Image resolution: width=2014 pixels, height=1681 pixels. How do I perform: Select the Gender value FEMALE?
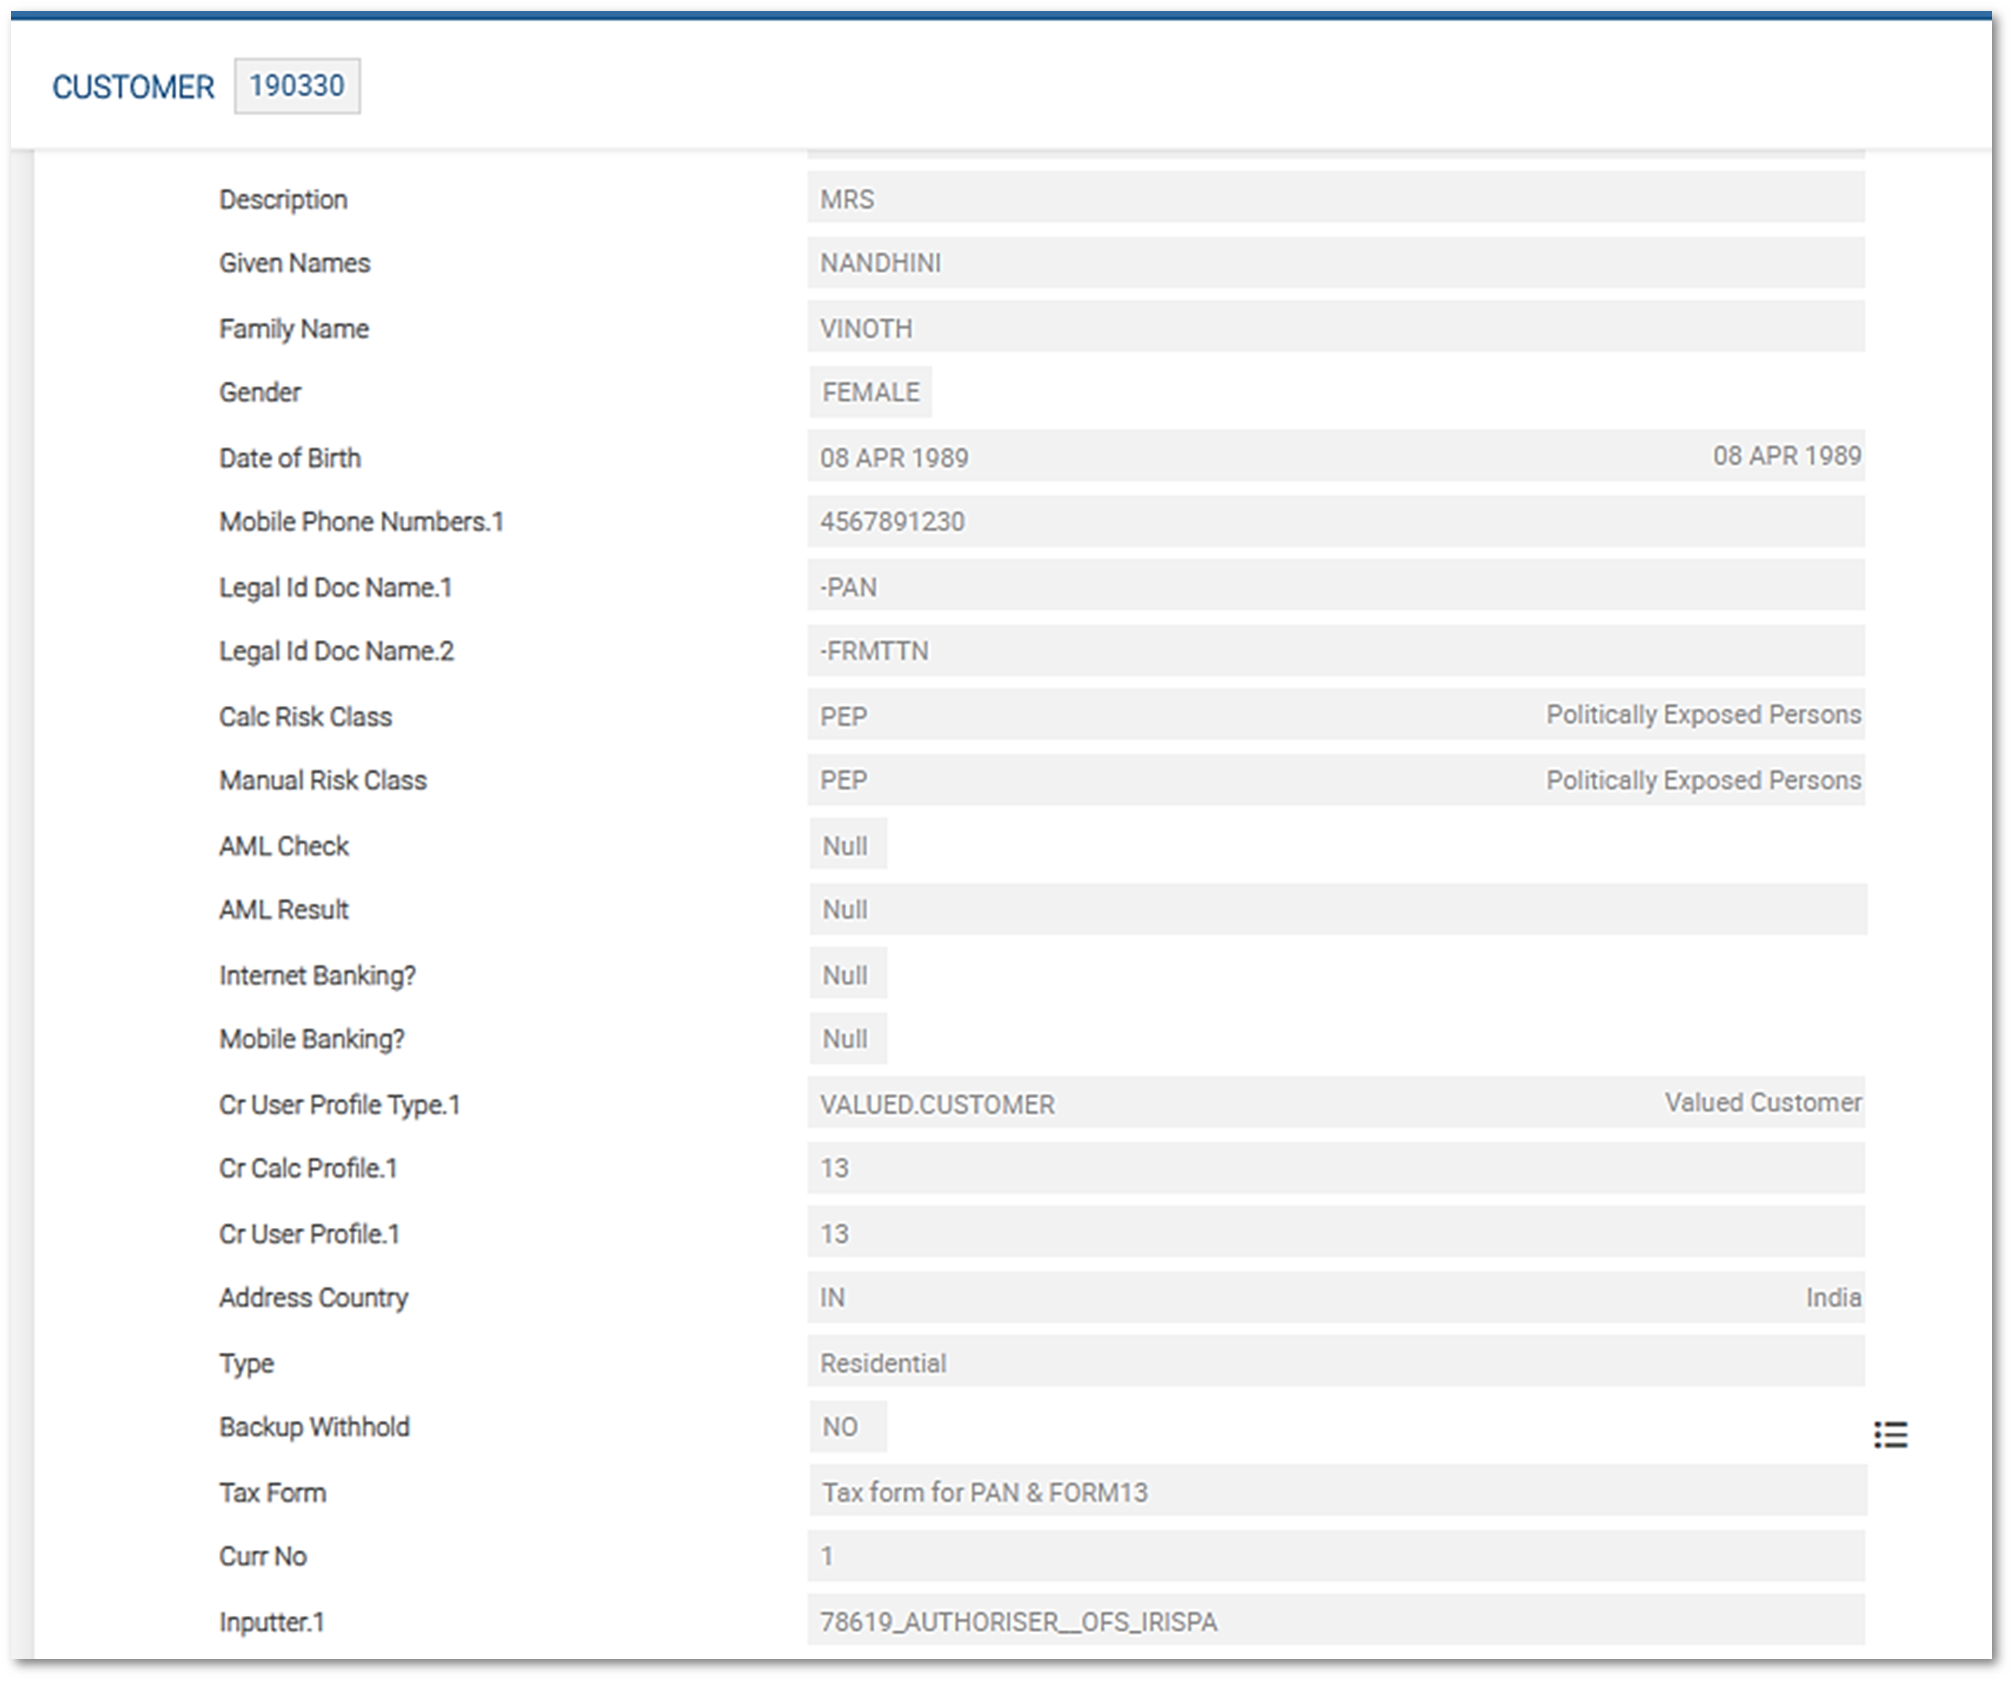click(871, 391)
